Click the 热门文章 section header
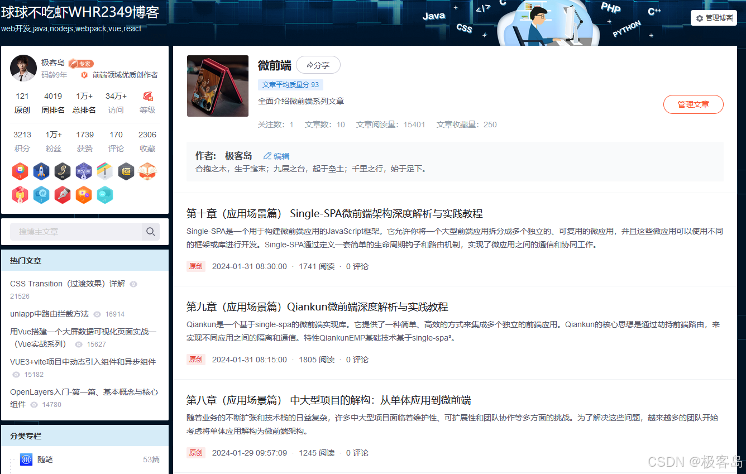 [26, 261]
